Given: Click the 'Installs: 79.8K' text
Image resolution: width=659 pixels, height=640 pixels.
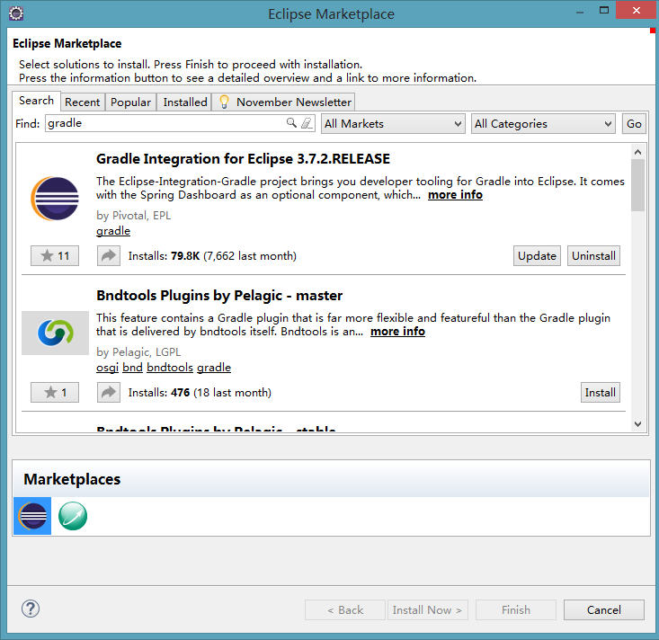Looking at the screenshot, I should coord(164,256).
